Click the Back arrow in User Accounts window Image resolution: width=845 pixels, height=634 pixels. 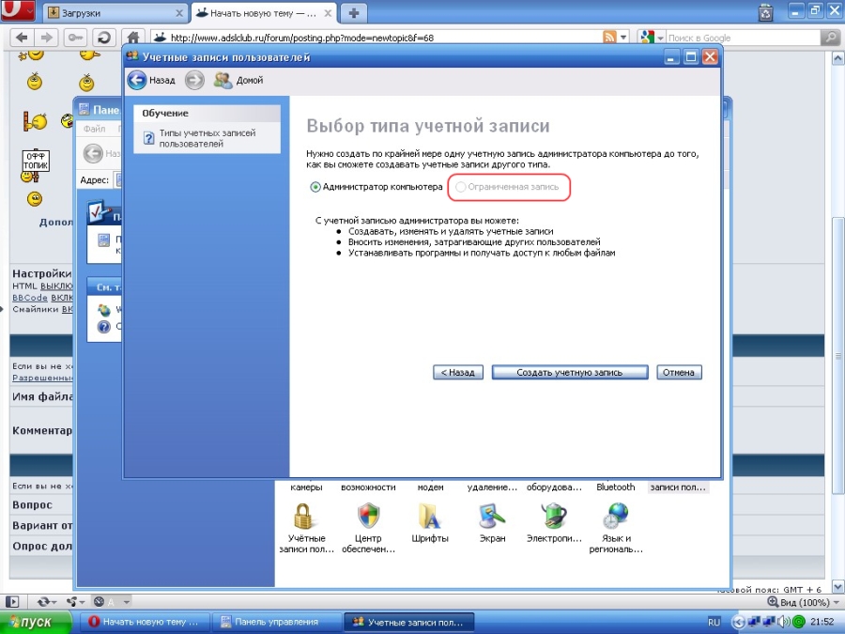click(x=137, y=81)
